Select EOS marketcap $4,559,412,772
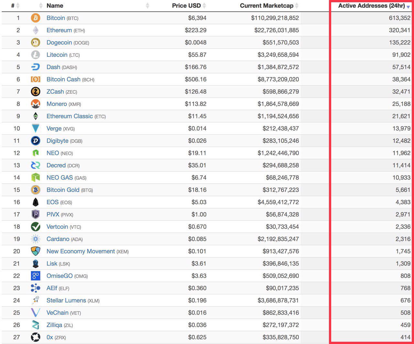 [x=278, y=202]
